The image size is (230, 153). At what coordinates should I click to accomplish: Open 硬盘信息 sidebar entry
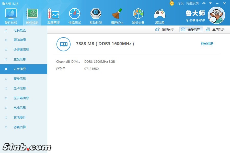click(20, 79)
